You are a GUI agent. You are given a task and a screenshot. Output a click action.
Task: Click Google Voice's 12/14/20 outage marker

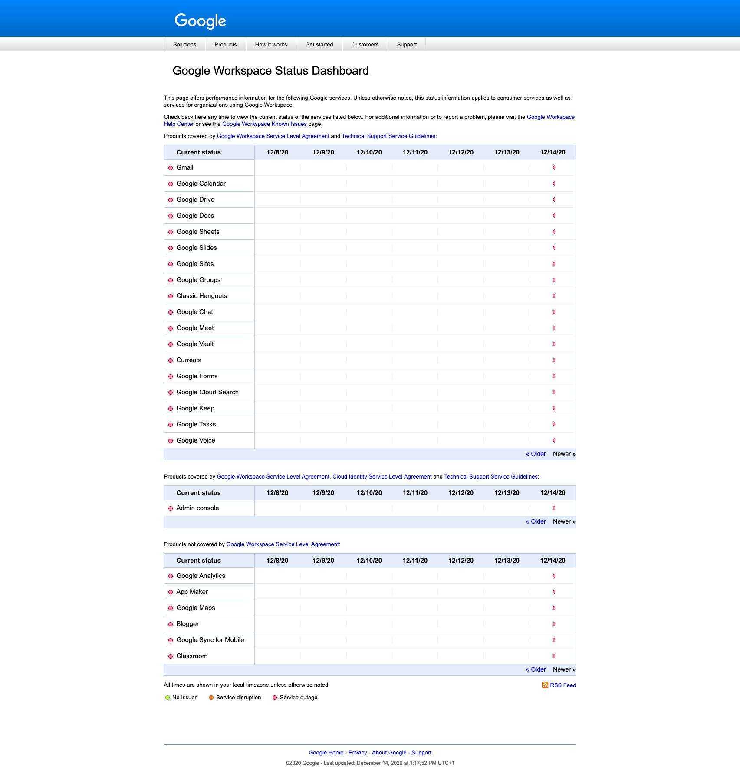554,440
